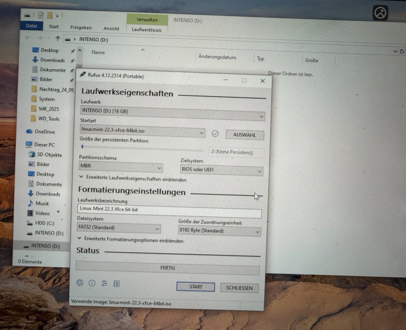This screenshot has height=330, width=406.
Task: Open Größe der Zuordnungseinheit dropdown
Action: pyautogui.click(x=219, y=231)
